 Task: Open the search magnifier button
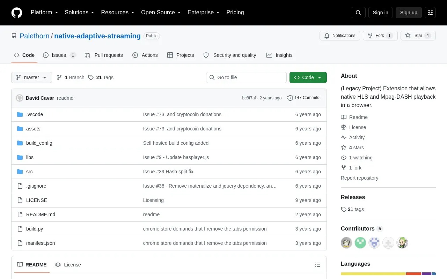pyautogui.click(x=358, y=13)
